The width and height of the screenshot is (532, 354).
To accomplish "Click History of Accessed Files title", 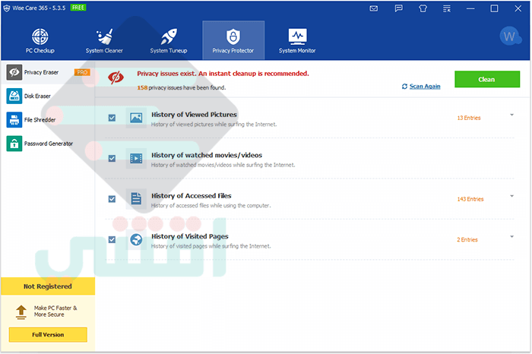I will point(192,196).
